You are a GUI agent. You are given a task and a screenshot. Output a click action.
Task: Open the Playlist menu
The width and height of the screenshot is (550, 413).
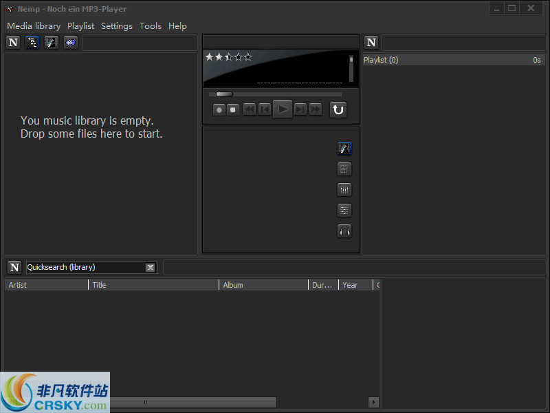click(80, 25)
